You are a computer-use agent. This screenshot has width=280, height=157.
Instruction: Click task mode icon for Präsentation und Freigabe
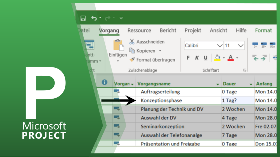pyautogui.click(x=116, y=143)
